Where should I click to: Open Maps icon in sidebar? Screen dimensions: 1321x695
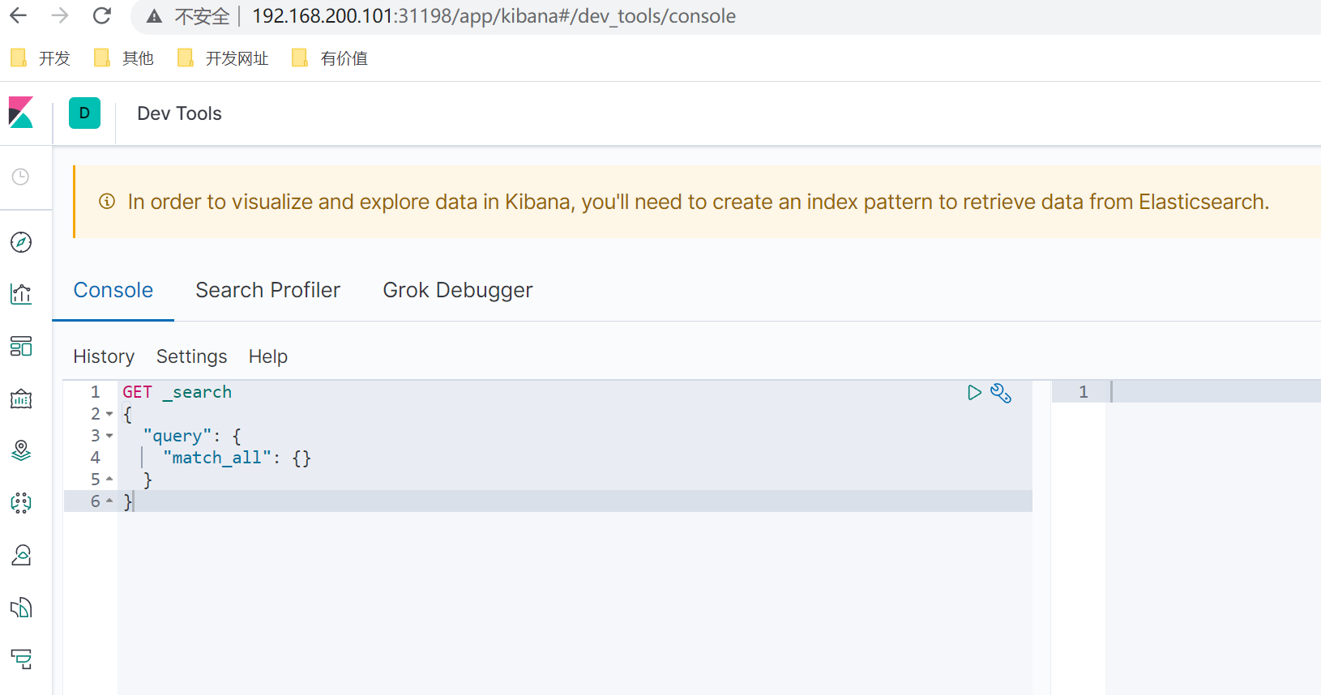point(21,450)
